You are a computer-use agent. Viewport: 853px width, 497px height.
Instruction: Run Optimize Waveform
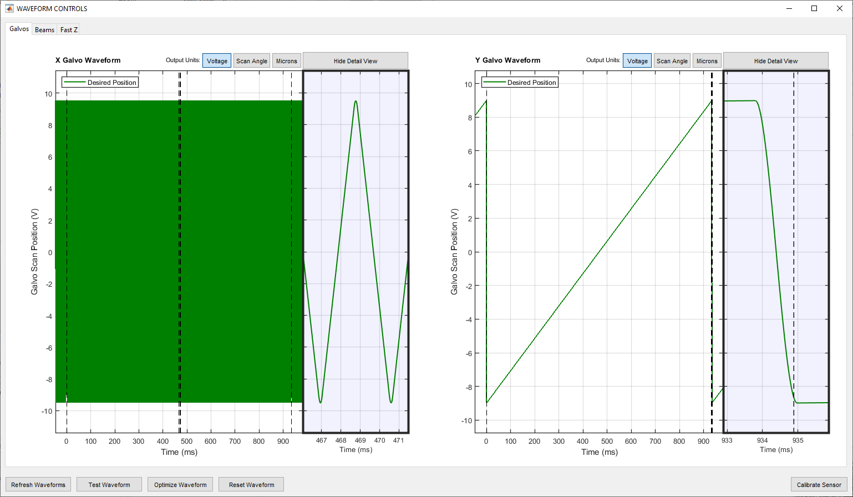click(180, 485)
